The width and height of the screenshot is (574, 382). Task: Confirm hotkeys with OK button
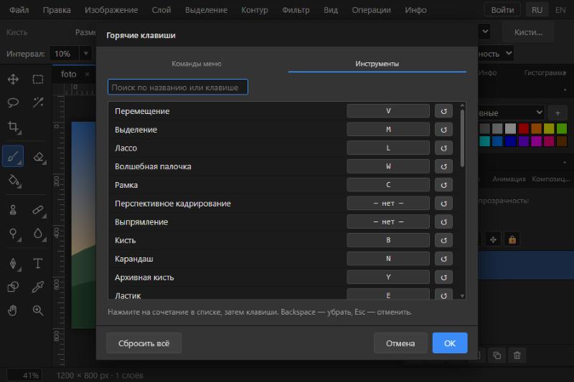click(450, 343)
